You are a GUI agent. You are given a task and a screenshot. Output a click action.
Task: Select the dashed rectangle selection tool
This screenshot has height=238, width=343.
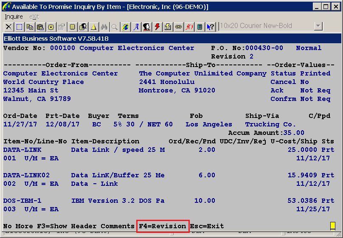[x=19, y=27]
